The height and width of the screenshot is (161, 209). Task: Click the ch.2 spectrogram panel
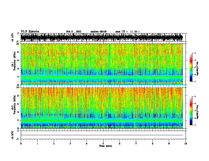tap(102, 108)
